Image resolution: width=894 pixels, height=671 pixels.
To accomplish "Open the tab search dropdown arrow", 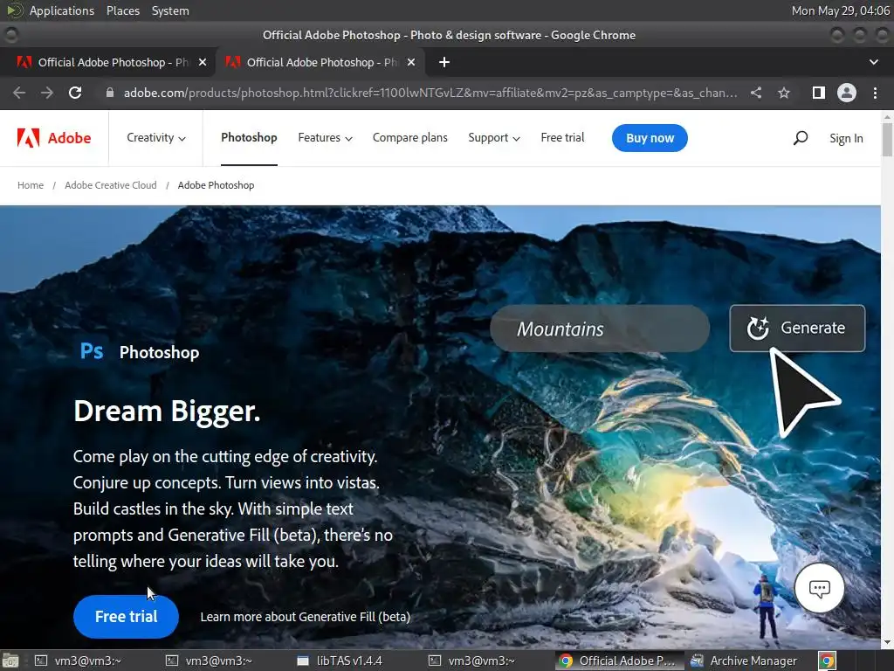I will [873, 62].
